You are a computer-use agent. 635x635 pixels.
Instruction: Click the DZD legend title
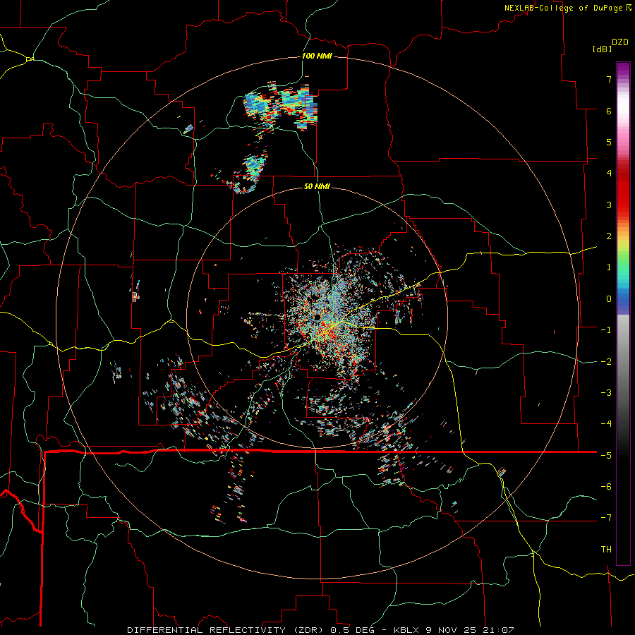pyautogui.click(x=620, y=42)
